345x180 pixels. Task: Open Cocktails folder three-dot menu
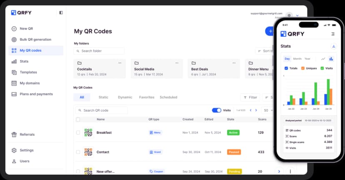(120, 63)
